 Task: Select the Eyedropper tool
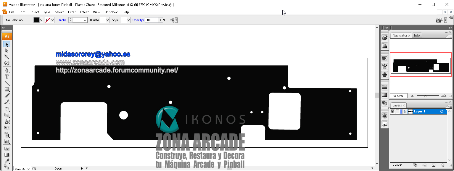tap(7, 161)
